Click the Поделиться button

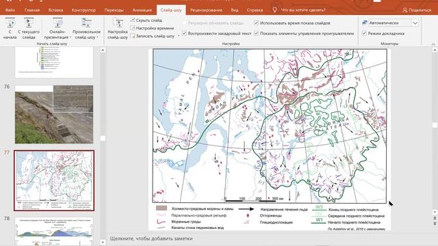[417, 10]
